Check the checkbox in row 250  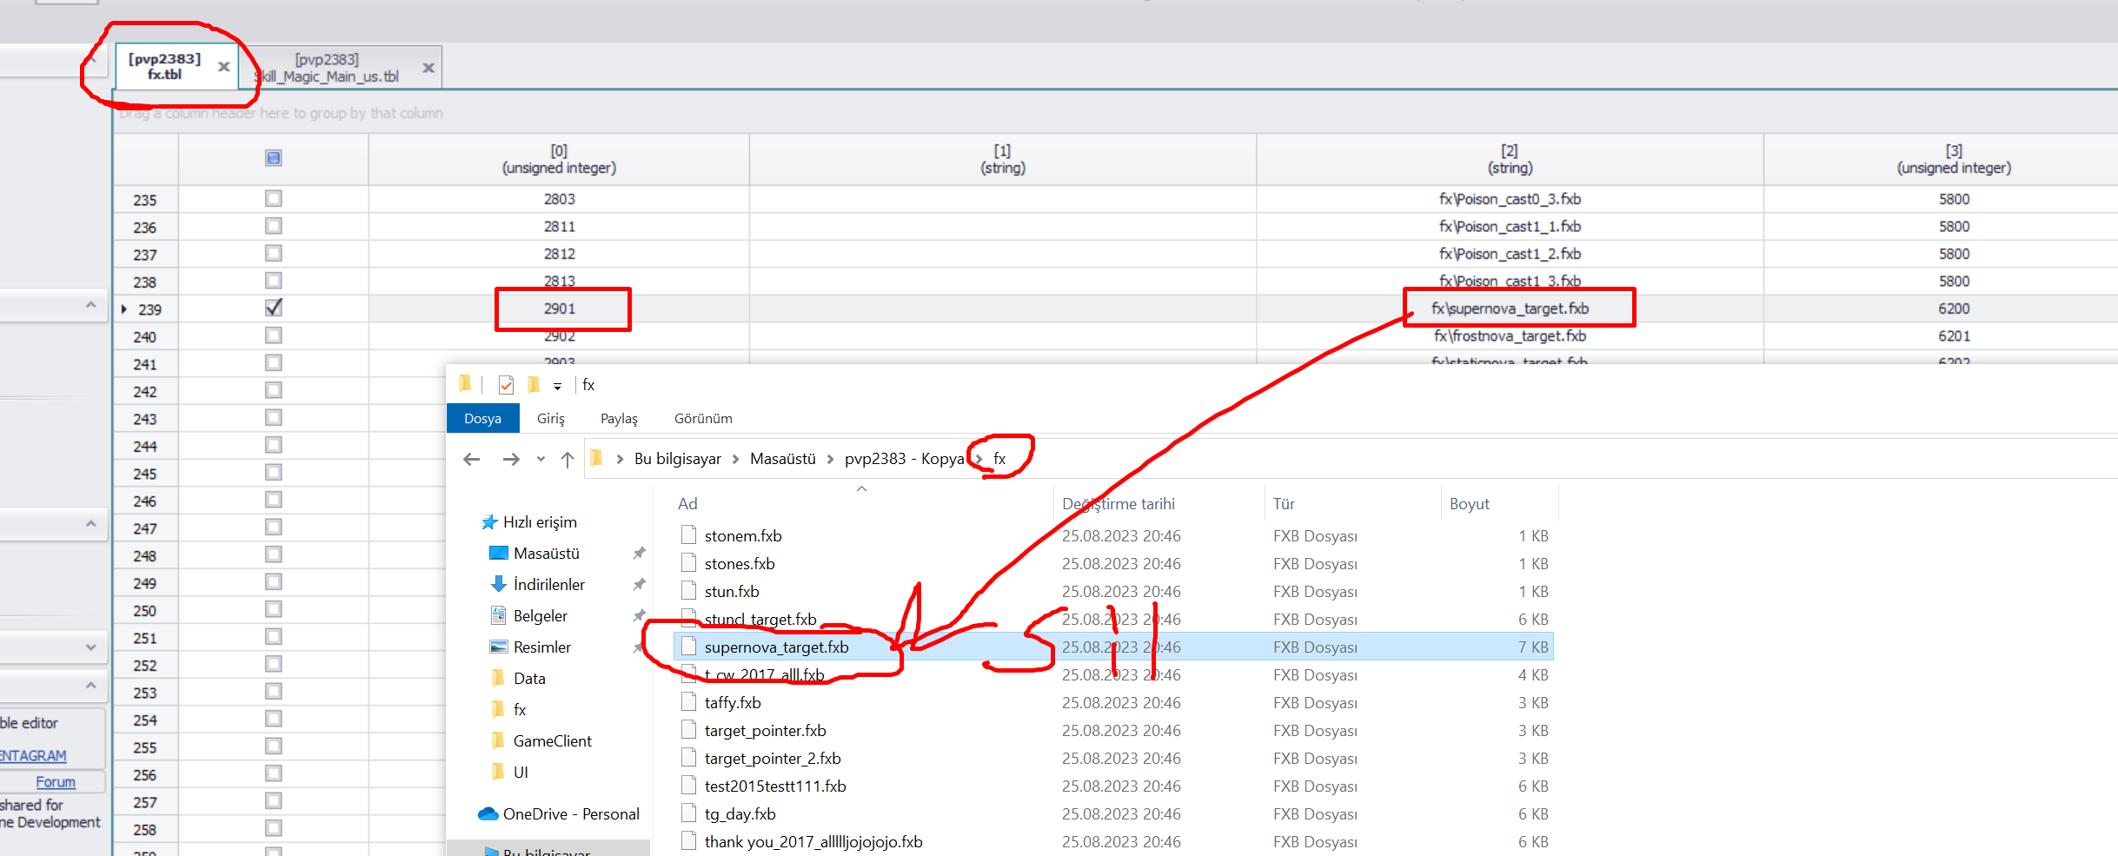[274, 609]
